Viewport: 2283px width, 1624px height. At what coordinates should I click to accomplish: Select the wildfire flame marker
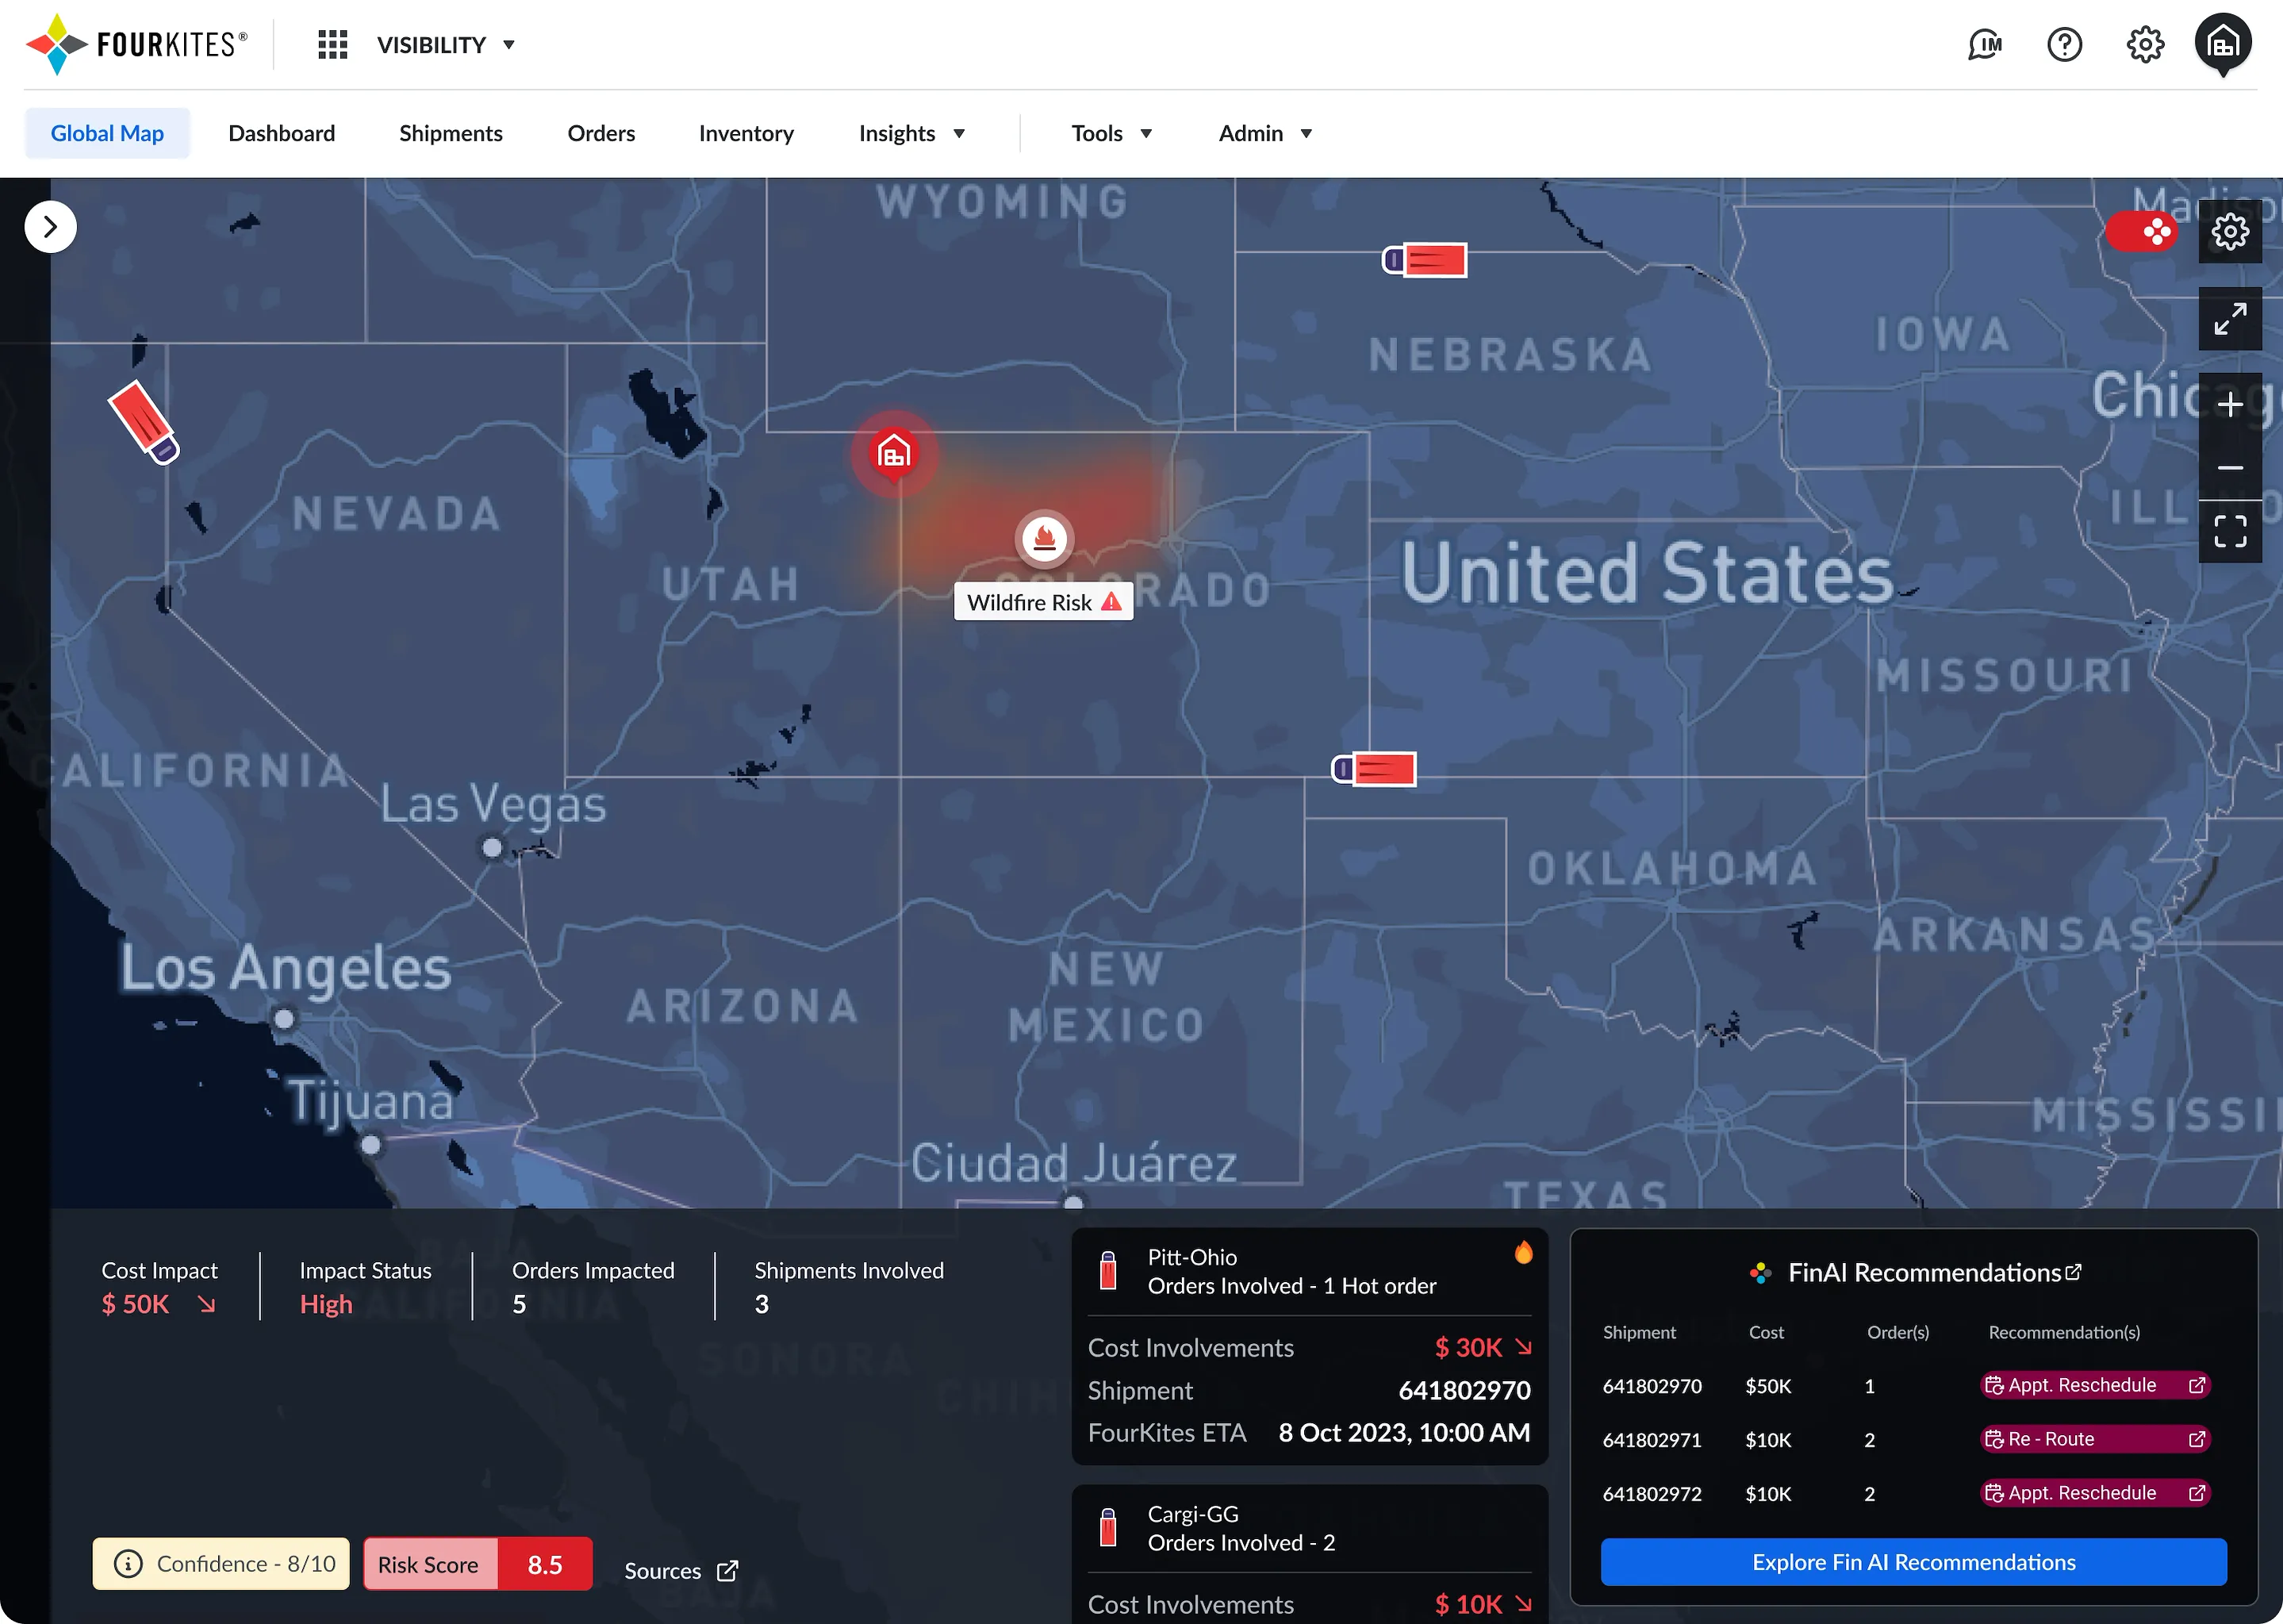click(x=1045, y=539)
